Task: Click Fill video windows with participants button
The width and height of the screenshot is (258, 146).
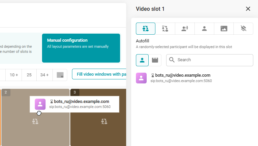Action: coord(99,74)
